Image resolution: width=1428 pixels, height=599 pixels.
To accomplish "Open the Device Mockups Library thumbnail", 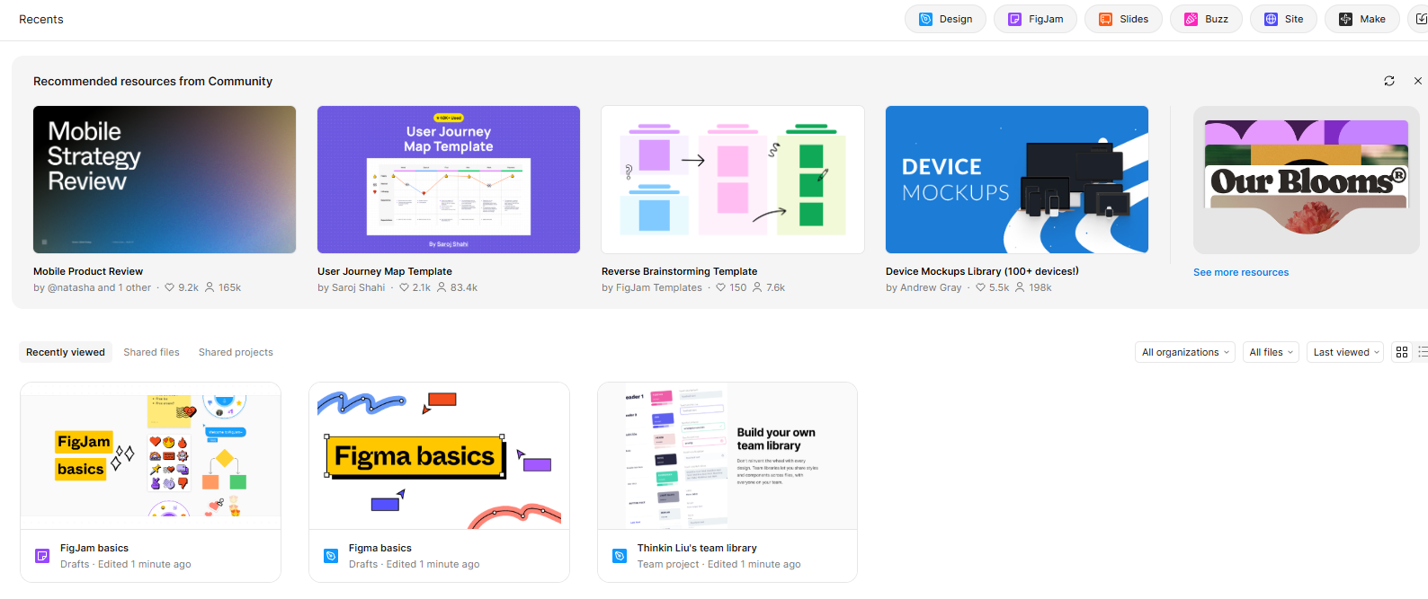I will click(x=1016, y=180).
